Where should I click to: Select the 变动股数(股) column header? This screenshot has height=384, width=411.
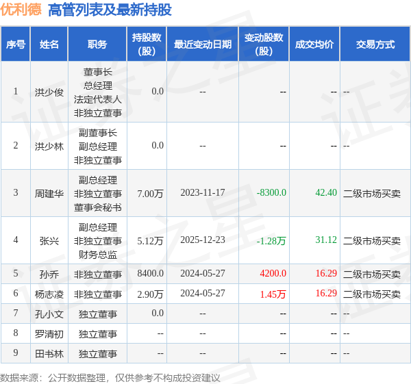pos(264,44)
